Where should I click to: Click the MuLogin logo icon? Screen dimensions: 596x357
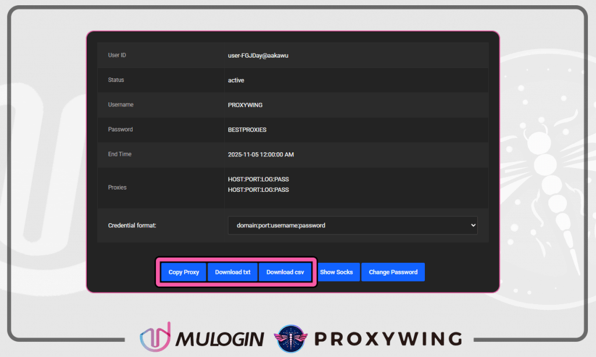tap(155, 337)
